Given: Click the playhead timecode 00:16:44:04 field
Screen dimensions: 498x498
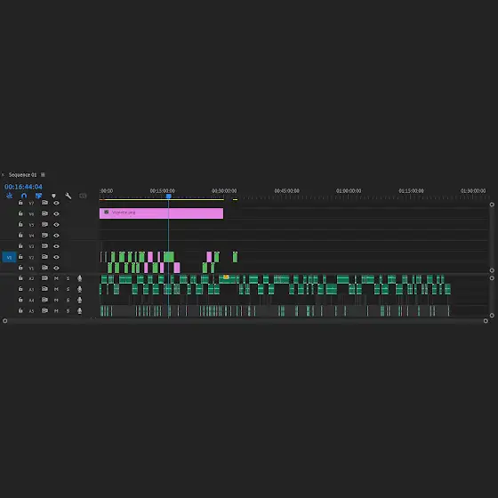Looking at the screenshot, I should [x=23, y=187].
